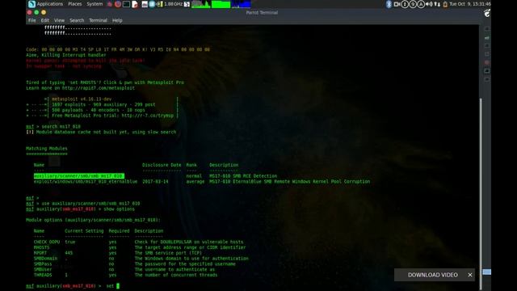The width and height of the screenshot is (517, 291).
Task: Open the Search menu
Action: click(77, 20)
